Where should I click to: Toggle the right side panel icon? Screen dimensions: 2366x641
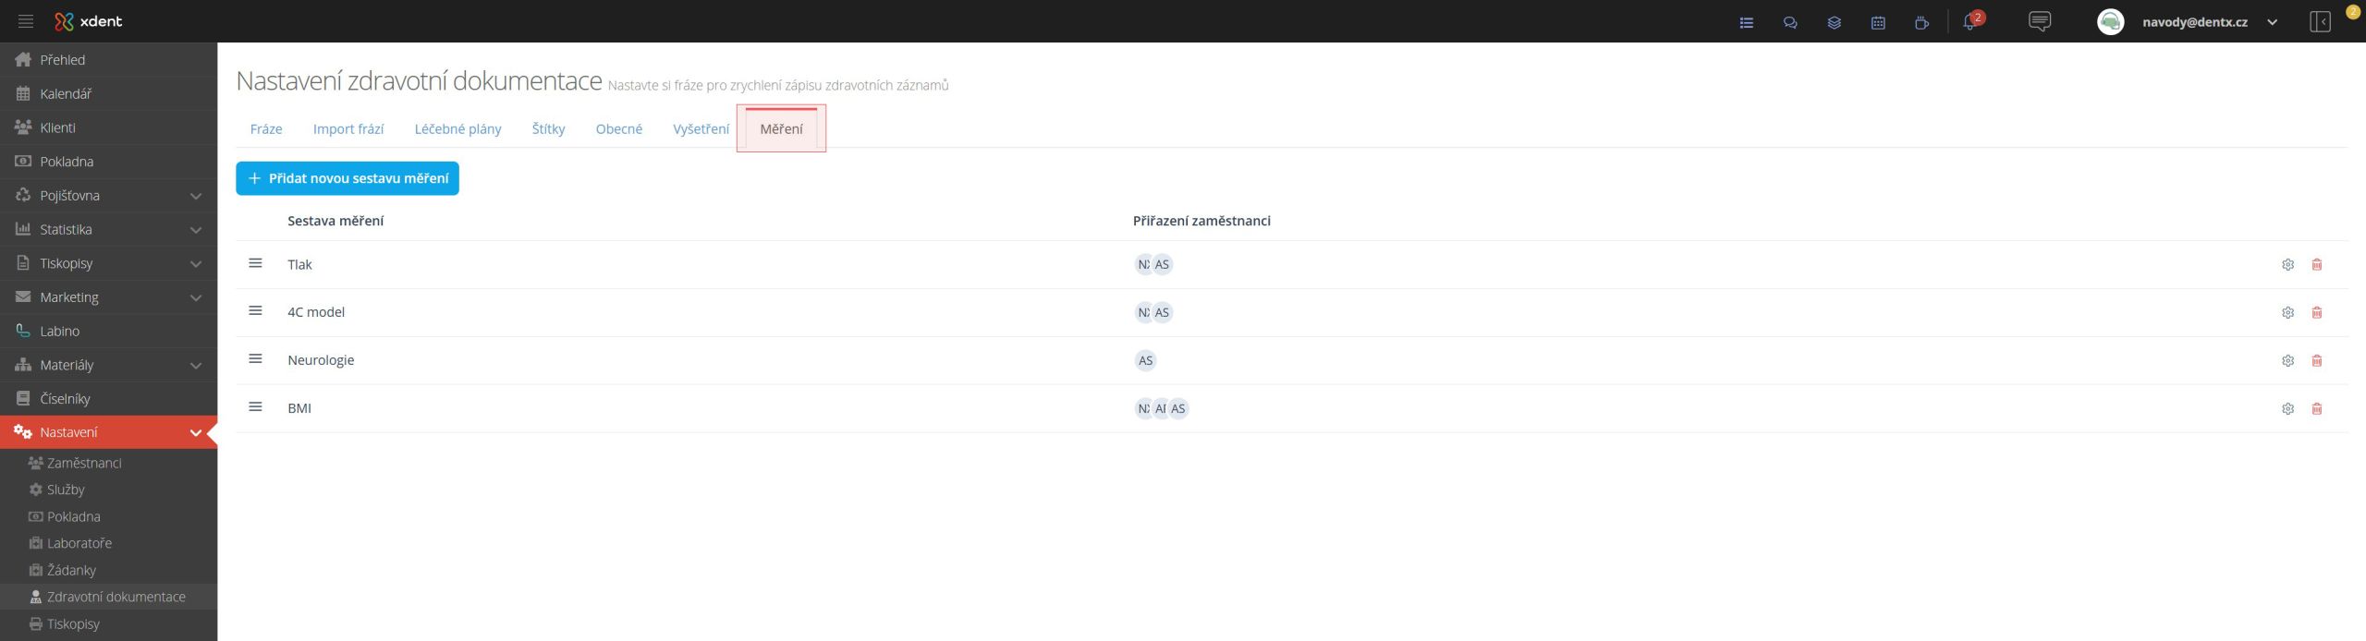(x=2320, y=22)
